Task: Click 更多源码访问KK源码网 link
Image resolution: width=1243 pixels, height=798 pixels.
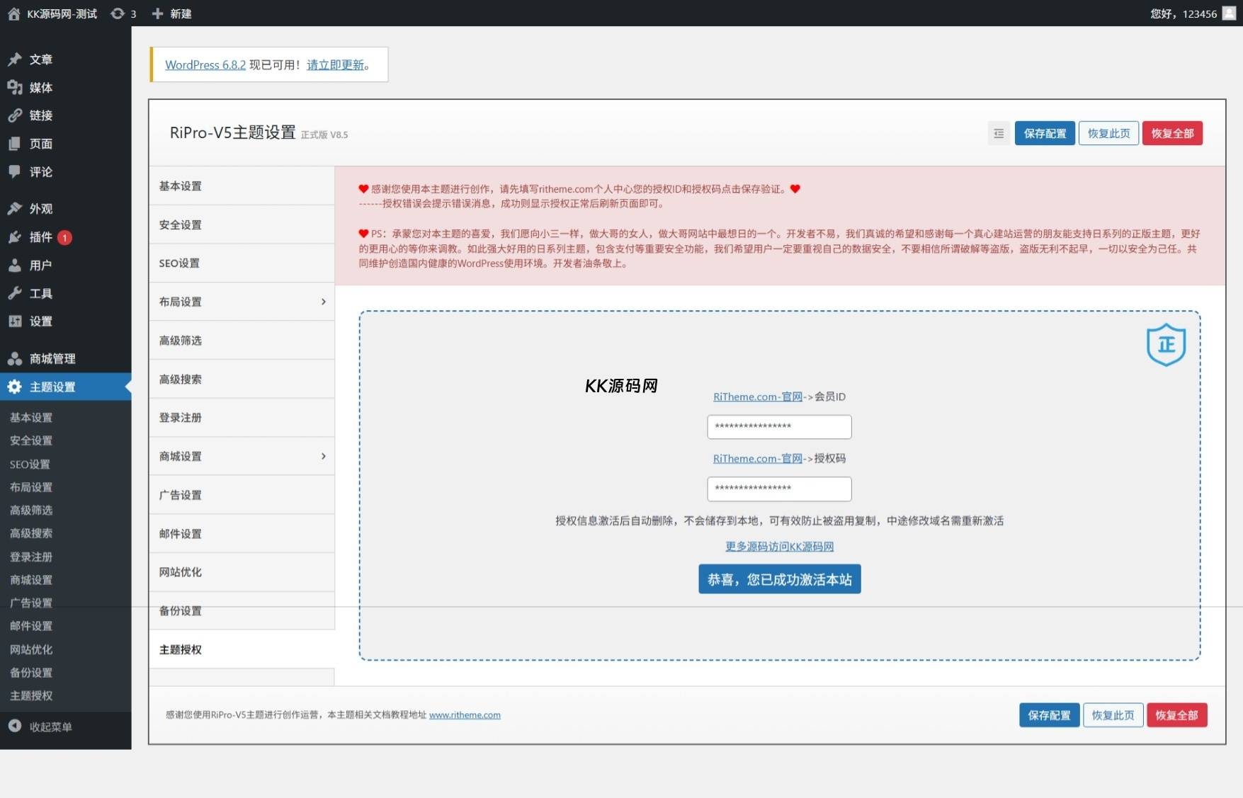Action: (x=779, y=547)
